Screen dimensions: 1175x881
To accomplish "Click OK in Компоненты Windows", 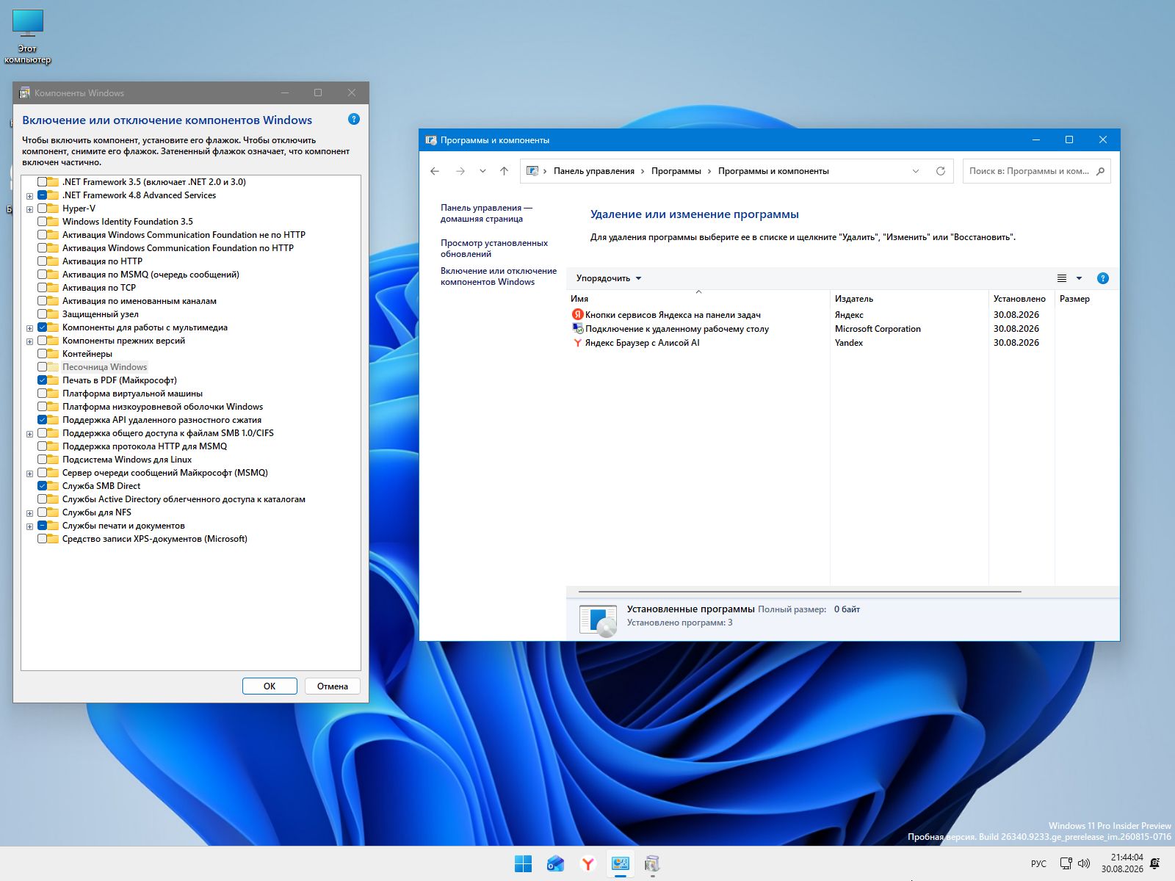I will (270, 686).
